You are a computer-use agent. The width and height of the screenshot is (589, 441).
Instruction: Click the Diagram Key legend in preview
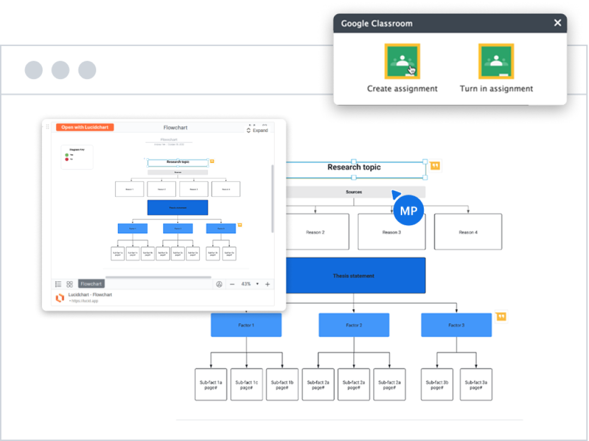77,157
